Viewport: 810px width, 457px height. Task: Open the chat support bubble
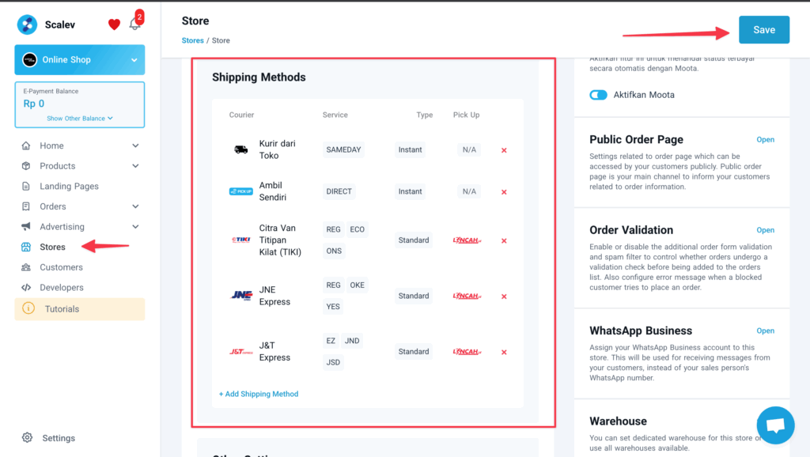point(775,425)
